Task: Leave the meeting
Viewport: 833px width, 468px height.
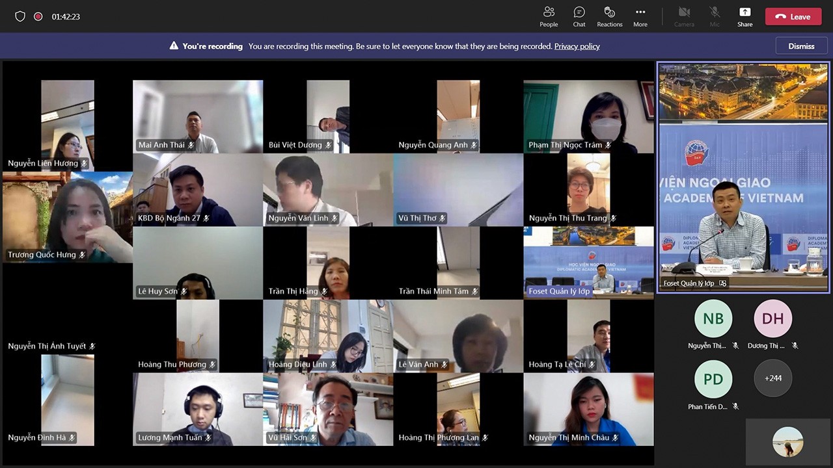Action: pyautogui.click(x=793, y=17)
